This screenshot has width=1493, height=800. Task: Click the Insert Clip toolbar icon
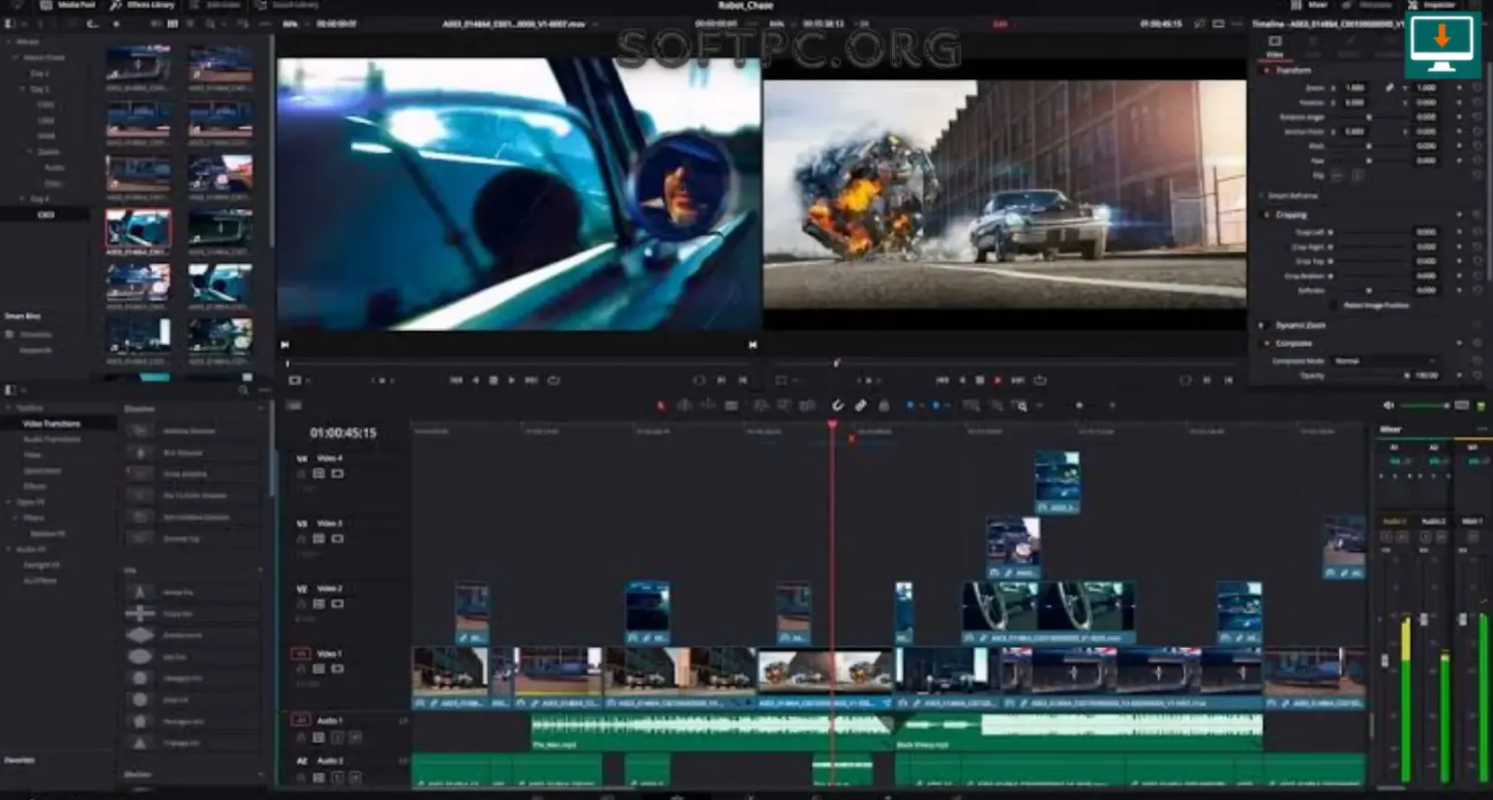point(761,406)
